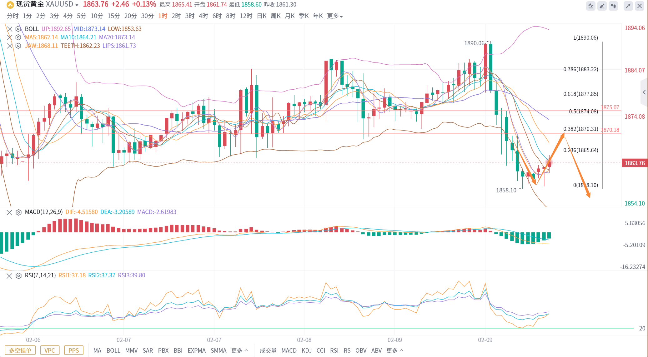Select KDJ sub-indicator in bottom bar
This screenshot has height=357, width=648.
click(306, 350)
